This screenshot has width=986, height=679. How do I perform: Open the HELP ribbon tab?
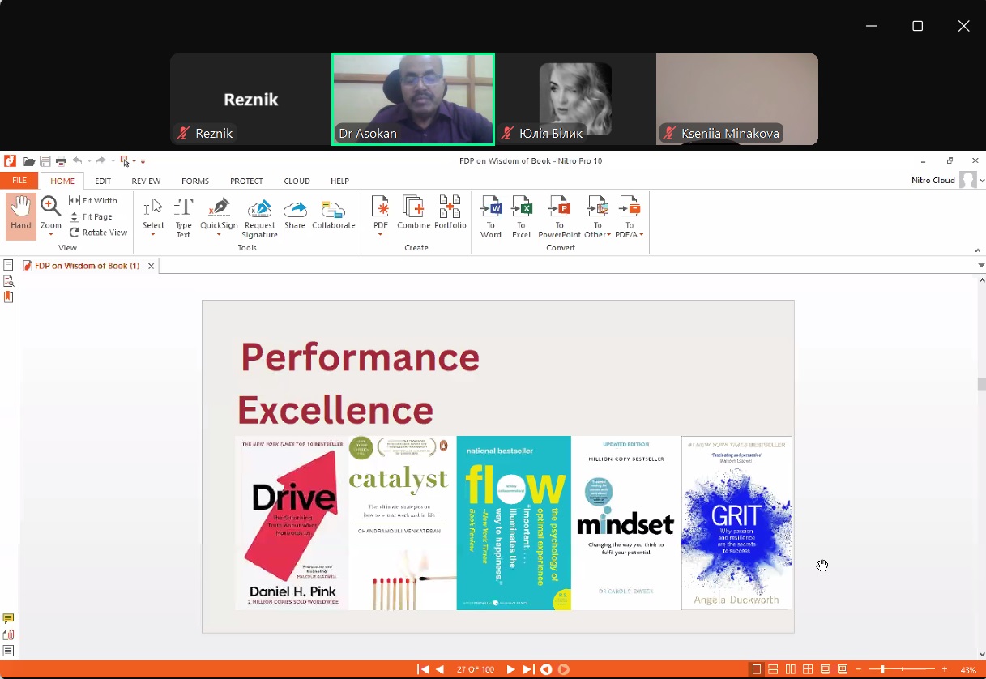(340, 181)
